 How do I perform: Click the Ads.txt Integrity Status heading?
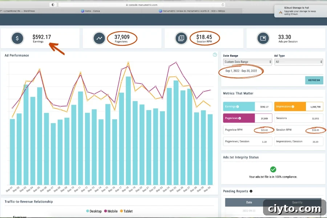click(x=241, y=157)
